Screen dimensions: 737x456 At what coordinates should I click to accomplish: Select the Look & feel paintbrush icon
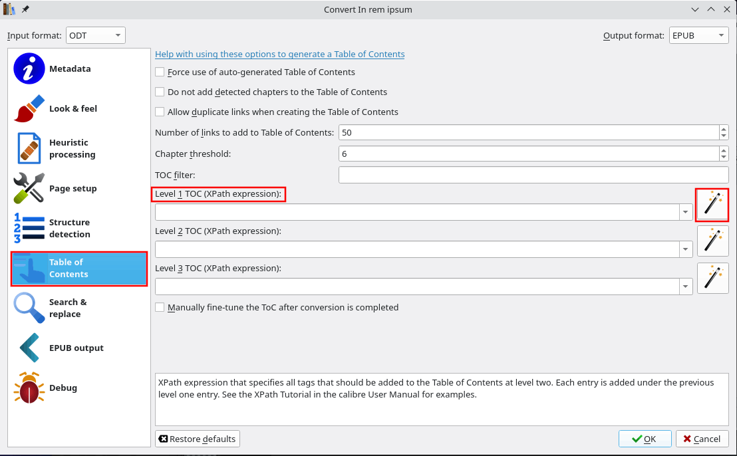pyautogui.click(x=29, y=109)
